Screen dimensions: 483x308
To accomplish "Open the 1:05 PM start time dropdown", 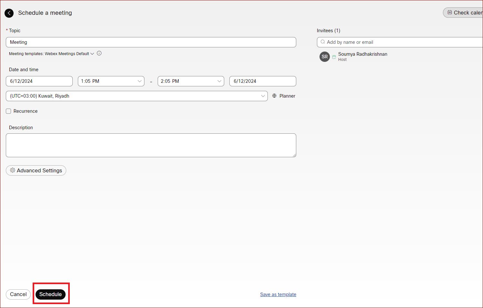I will pos(111,81).
